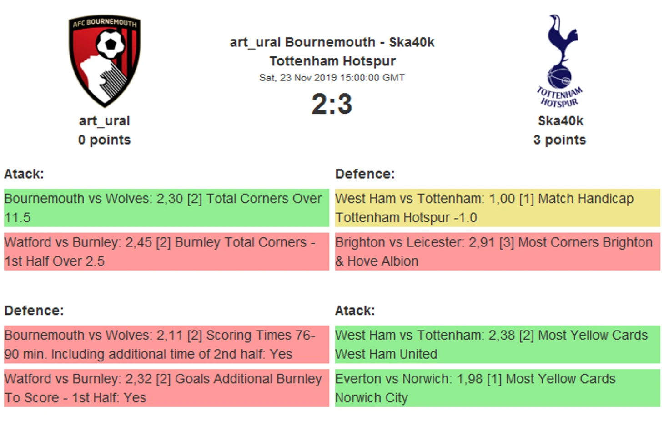
Task: Select Brighton vs Leicester Most Corners bet
Action: tap(497, 251)
